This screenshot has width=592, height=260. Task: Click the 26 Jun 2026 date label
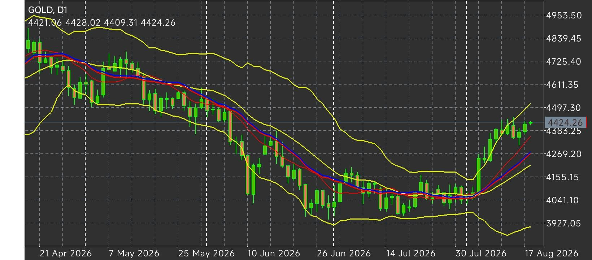(343, 253)
